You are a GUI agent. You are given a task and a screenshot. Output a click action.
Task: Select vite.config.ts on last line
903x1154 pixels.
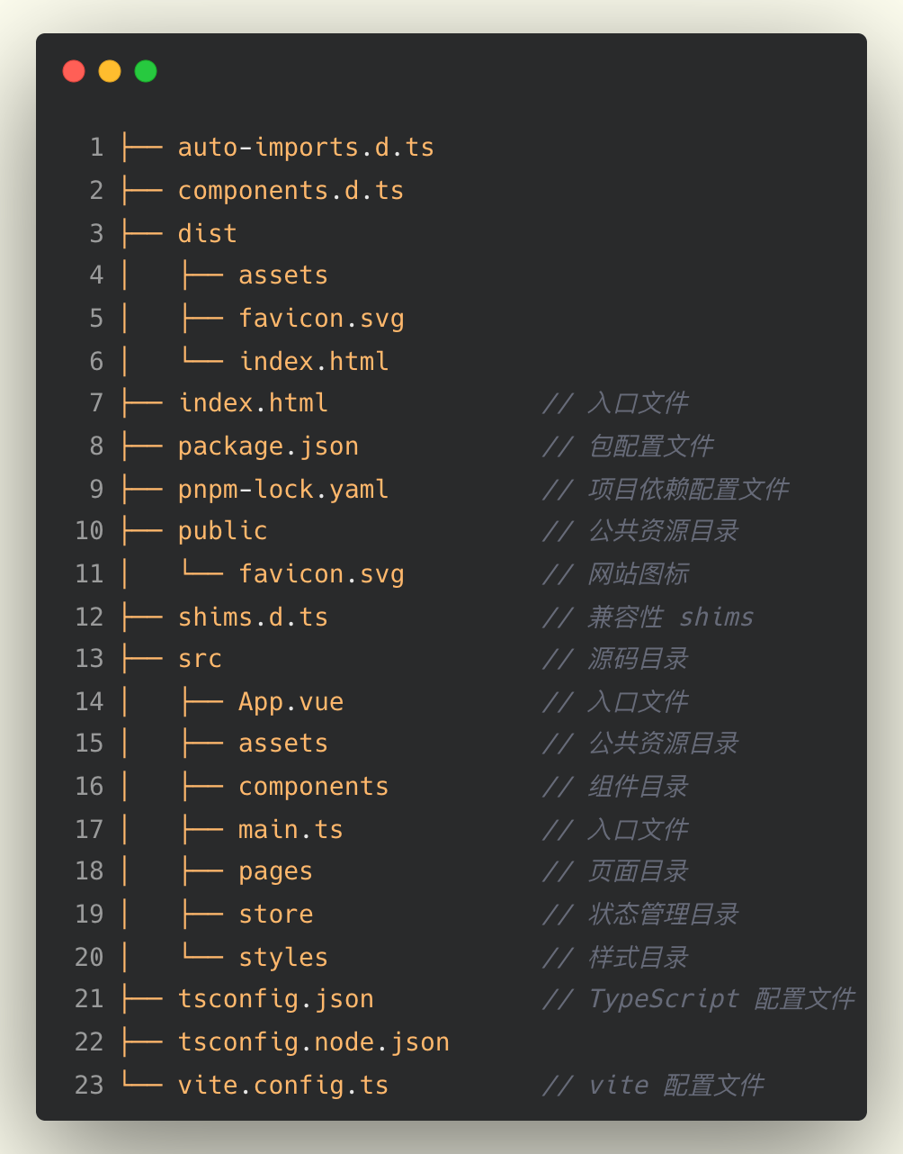coord(283,1085)
